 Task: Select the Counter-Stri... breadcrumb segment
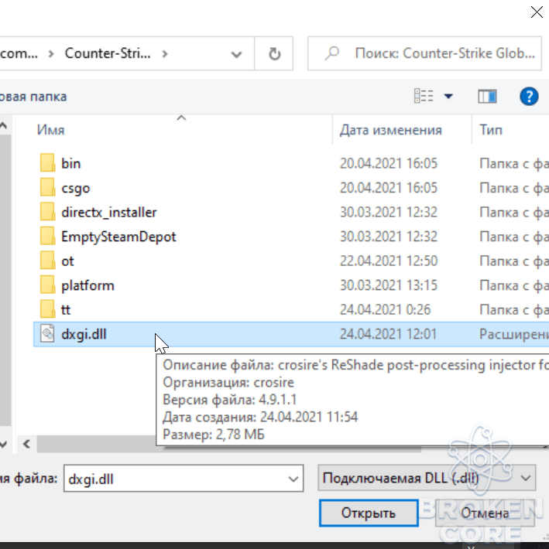pyautogui.click(x=108, y=53)
